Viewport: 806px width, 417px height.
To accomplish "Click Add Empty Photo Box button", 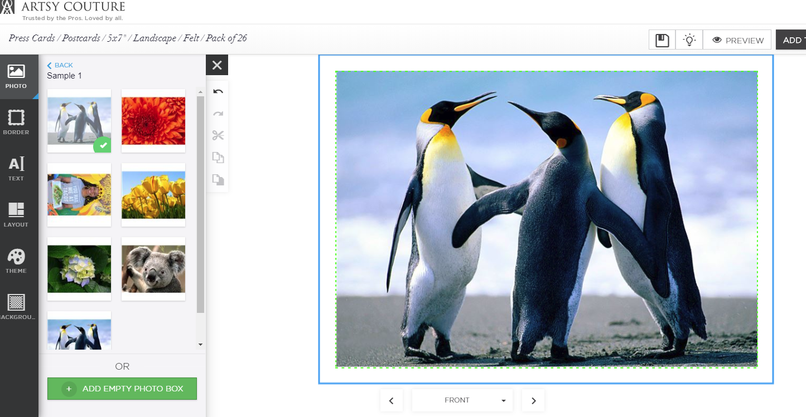I will pyautogui.click(x=122, y=389).
